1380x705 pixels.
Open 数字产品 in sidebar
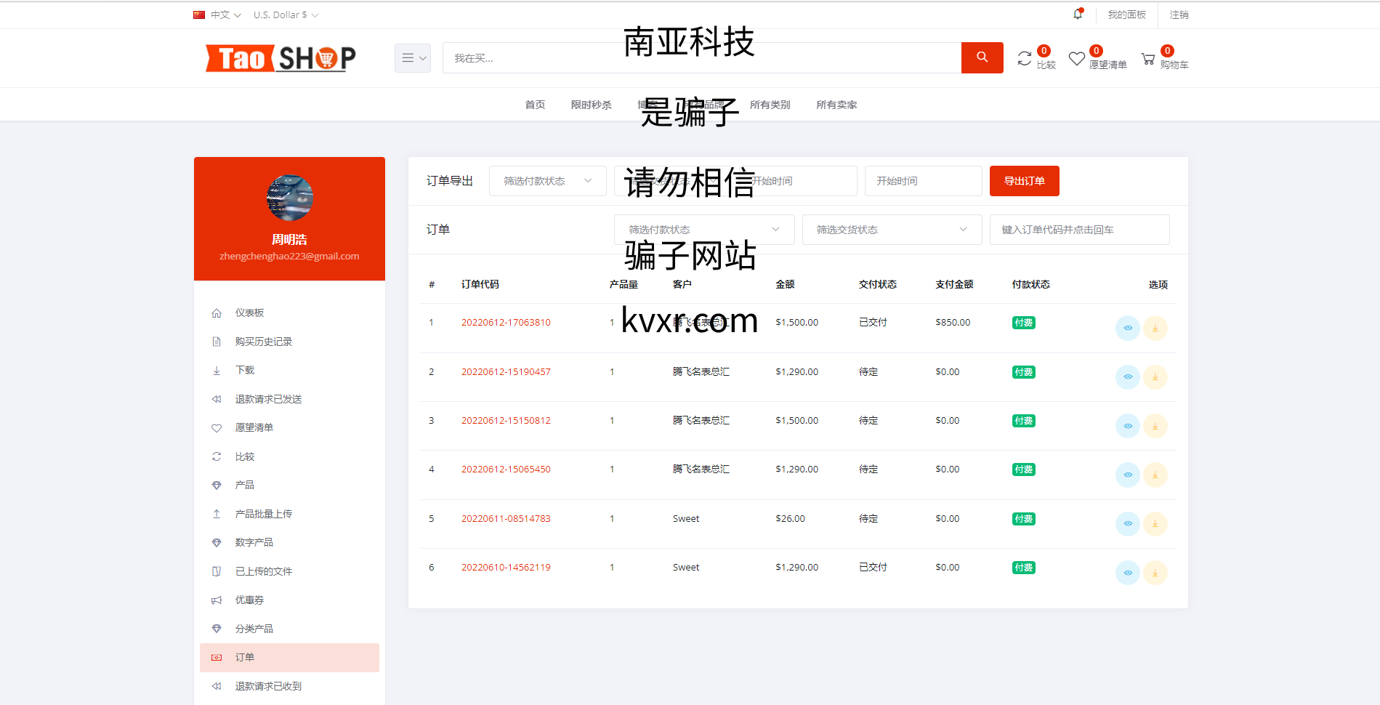click(x=289, y=543)
